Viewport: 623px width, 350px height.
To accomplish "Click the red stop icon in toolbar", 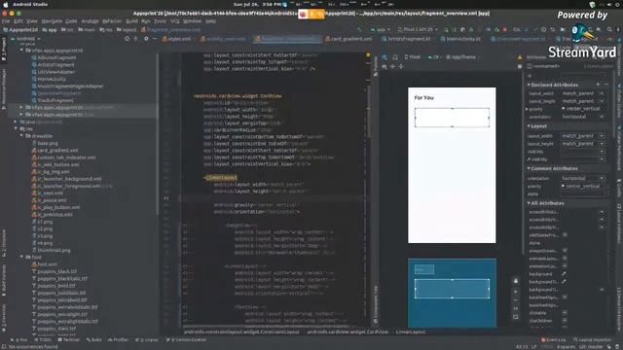I will pyautogui.click(x=504, y=30).
